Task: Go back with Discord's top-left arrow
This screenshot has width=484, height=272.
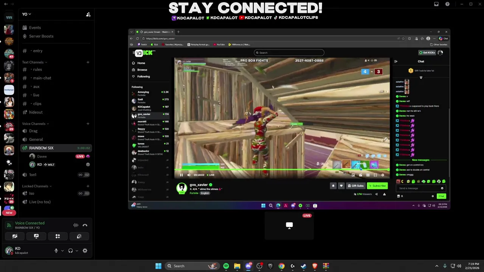Action: (6, 4)
